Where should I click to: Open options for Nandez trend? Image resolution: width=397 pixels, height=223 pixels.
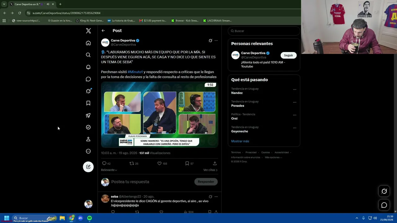(295, 90)
